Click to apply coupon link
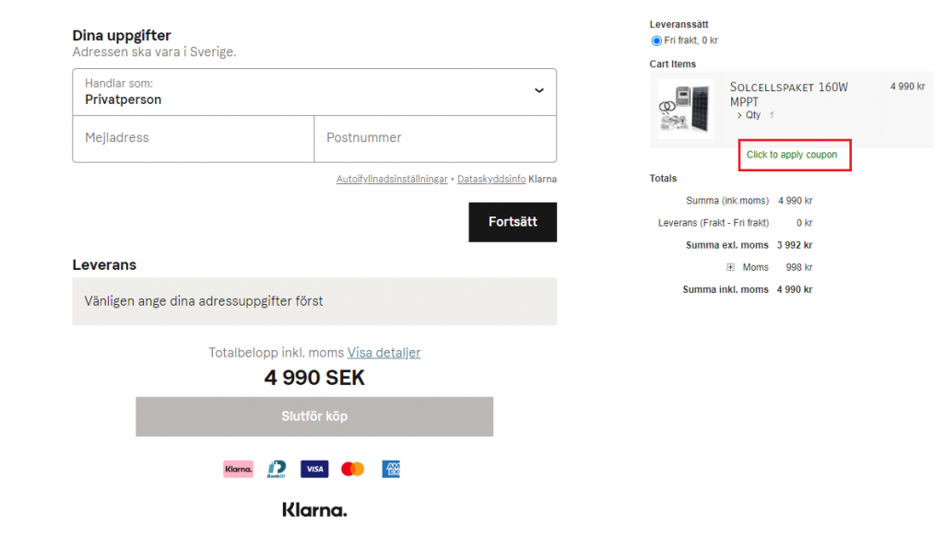Viewport: 944px width, 550px height. click(792, 155)
